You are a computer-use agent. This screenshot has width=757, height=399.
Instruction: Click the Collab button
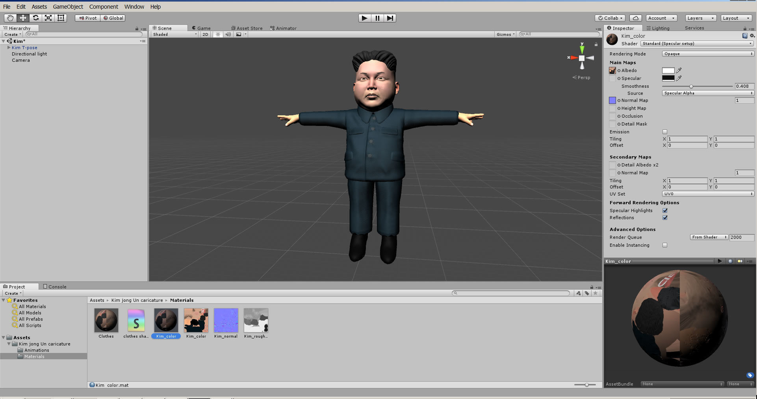point(610,18)
